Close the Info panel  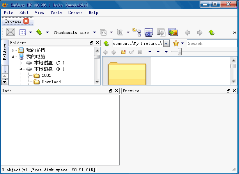116,91
